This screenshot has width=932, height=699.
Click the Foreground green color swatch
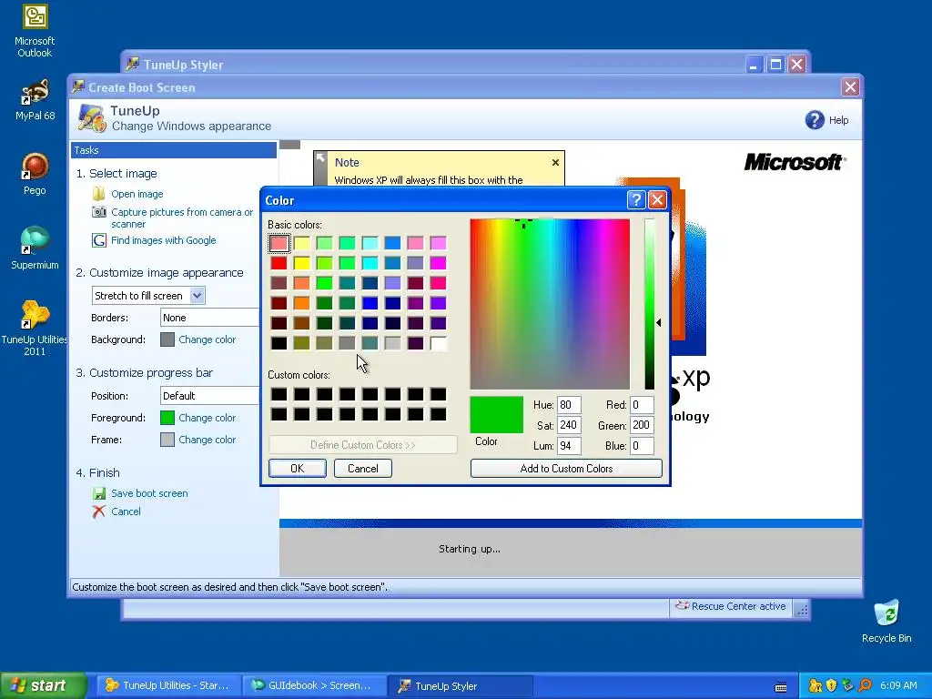pyautogui.click(x=167, y=418)
